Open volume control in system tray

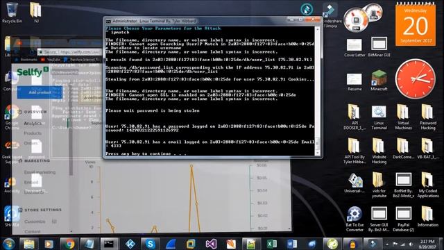click(x=411, y=244)
